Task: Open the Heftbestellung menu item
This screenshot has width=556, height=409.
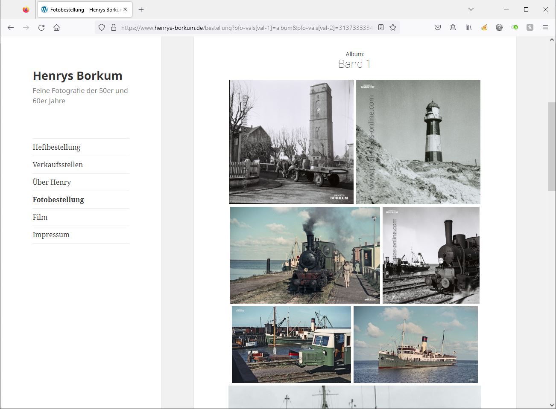Action: coord(56,147)
